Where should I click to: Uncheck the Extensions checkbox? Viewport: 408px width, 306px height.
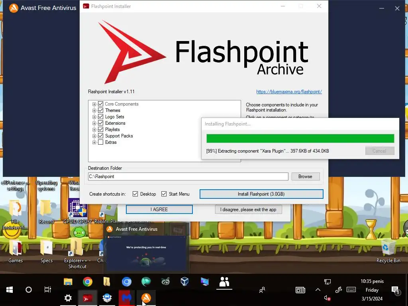[101, 123]
